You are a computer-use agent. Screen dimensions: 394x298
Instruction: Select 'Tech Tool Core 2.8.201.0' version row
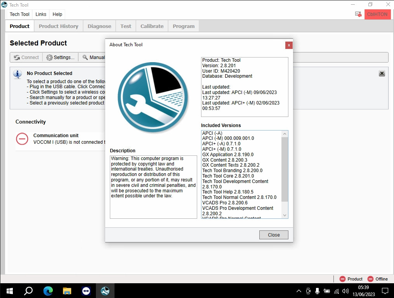[228, 176]
